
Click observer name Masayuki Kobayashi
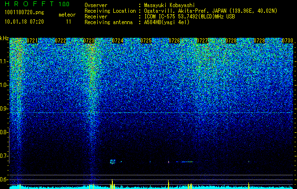click(169, 5)
